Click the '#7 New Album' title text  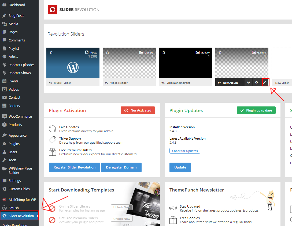(228, 83)
